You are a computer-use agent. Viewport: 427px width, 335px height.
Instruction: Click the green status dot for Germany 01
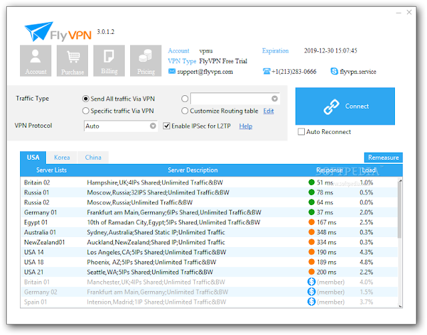tap(312, 212)
